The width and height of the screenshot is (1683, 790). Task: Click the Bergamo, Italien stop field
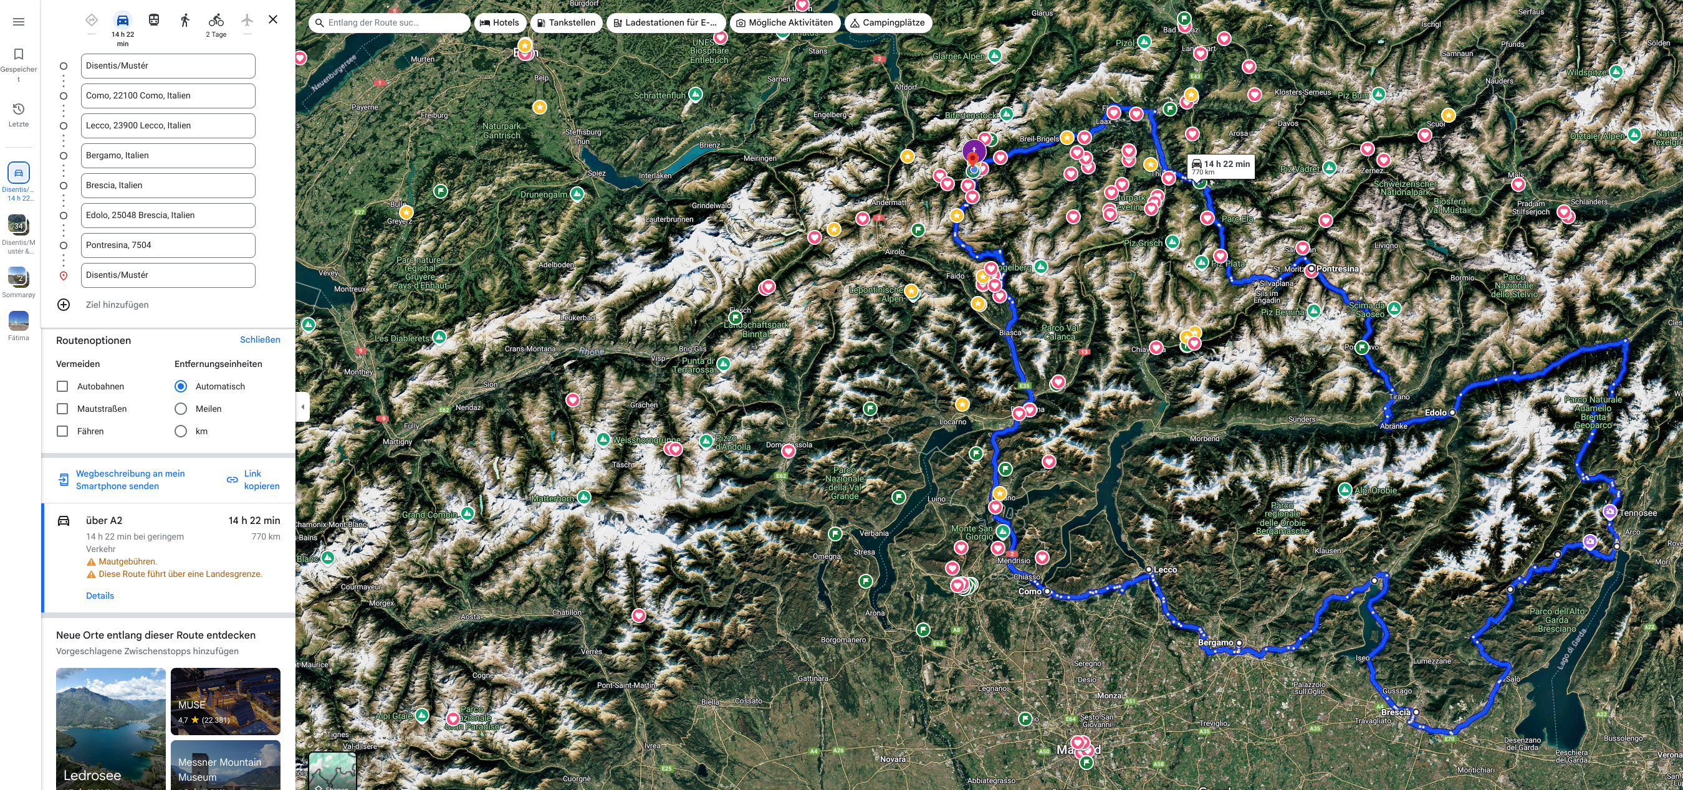pyautogui.click(x=167, y=155)
